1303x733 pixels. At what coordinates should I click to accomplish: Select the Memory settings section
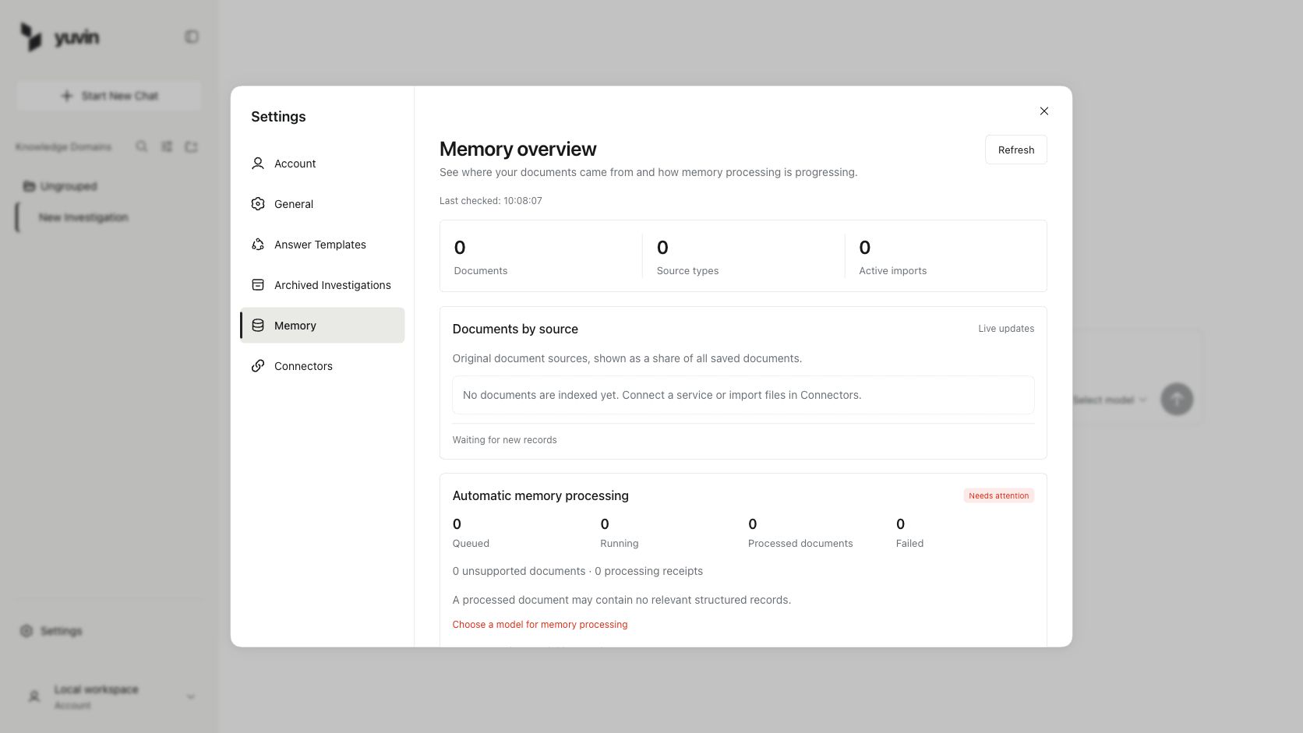point(322,326)
